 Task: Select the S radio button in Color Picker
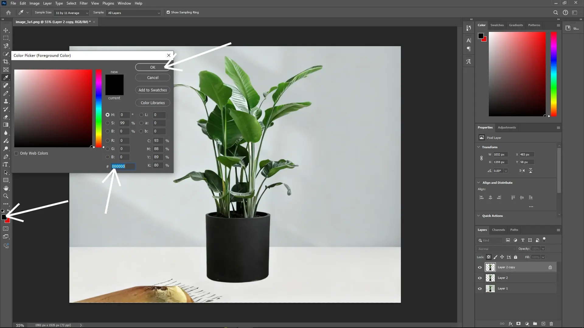click(x=108, y=123)
